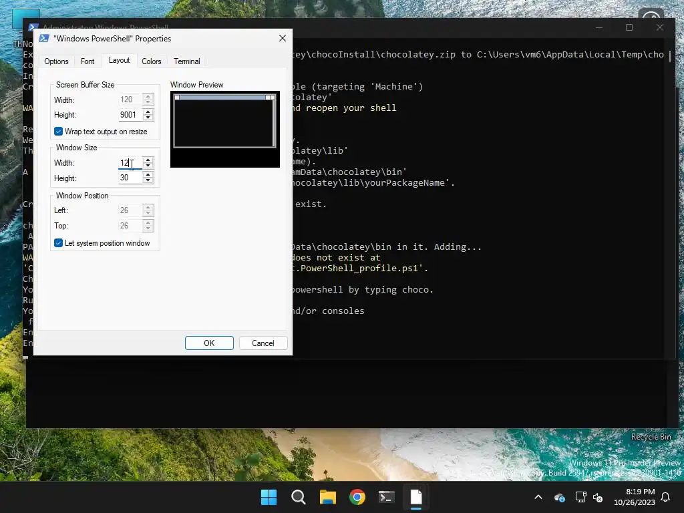Show hidden system tray icons
Image resolution: width=684 pixels, height=513 pixels.
(x=538, y=497)
